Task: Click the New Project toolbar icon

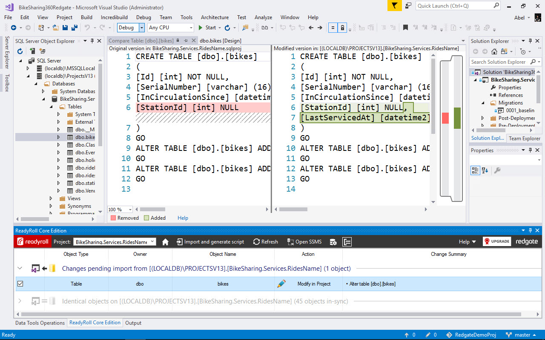Action: pyautogui.click(x=41, y=28)
